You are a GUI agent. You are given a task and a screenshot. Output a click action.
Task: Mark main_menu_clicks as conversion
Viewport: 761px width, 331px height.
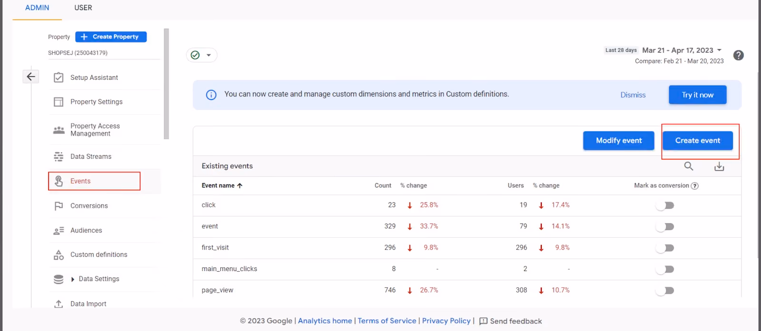pos(665,269)
